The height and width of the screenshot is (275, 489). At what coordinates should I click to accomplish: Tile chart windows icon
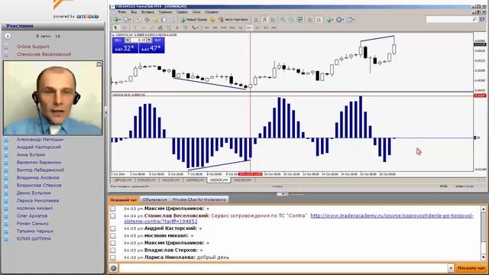click(x=300, y=20)
